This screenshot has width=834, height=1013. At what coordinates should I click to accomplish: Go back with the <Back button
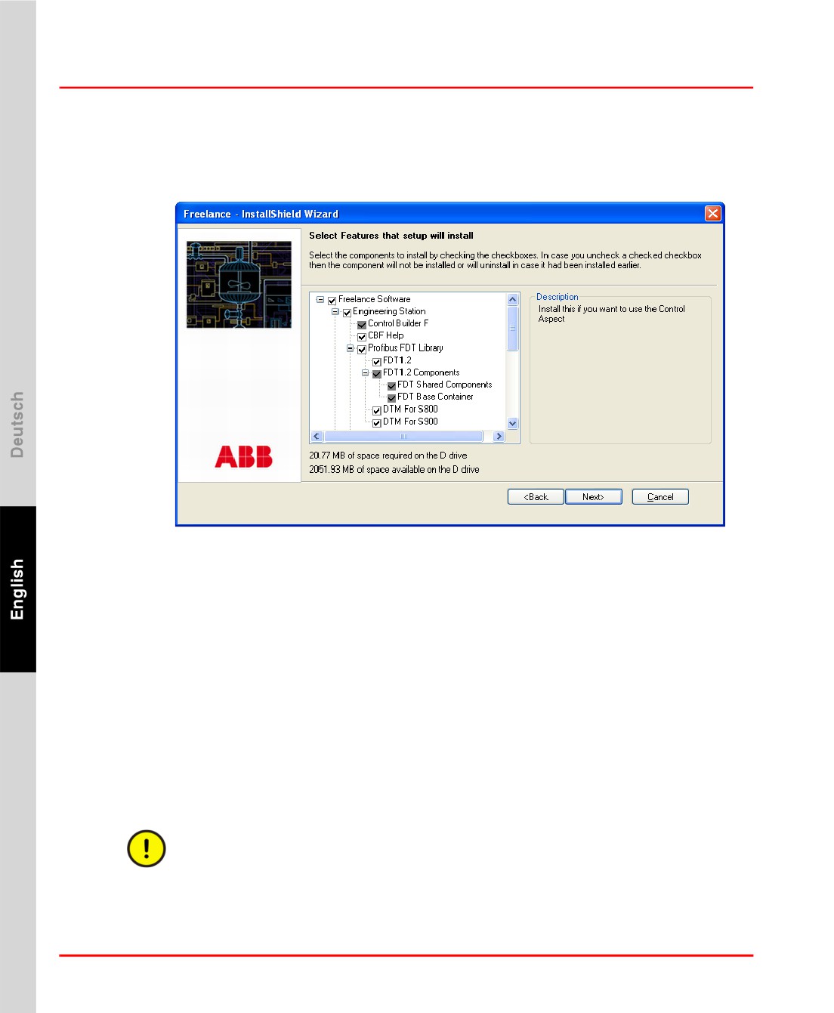[536, 497]
